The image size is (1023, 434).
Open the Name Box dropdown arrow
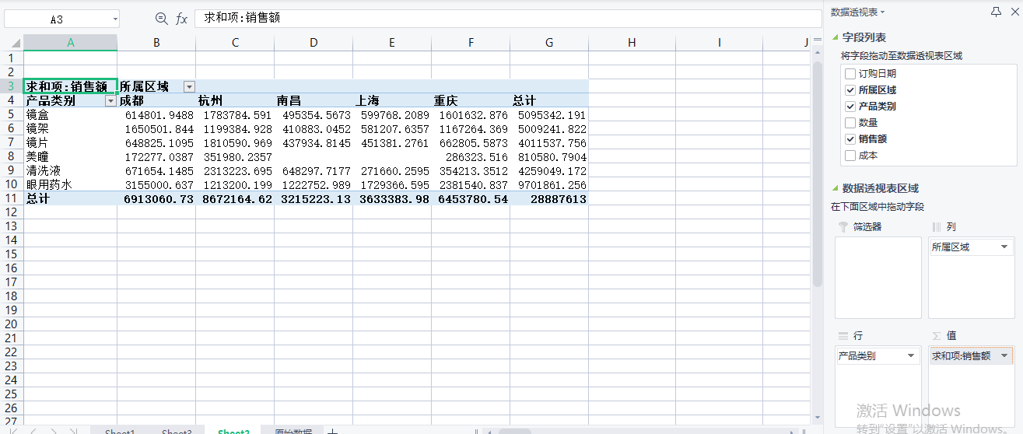tap(115, 19)
